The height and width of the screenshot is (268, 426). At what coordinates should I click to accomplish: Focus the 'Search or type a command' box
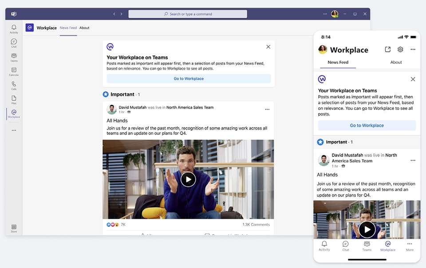pos(188,14)
